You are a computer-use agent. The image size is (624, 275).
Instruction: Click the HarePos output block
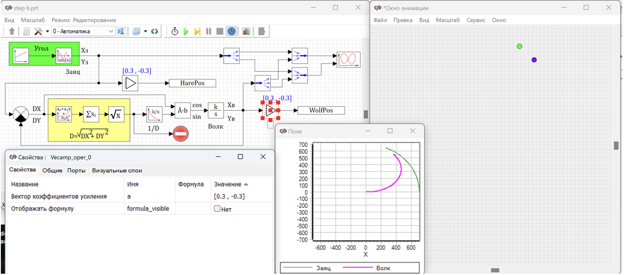(192, 83)
